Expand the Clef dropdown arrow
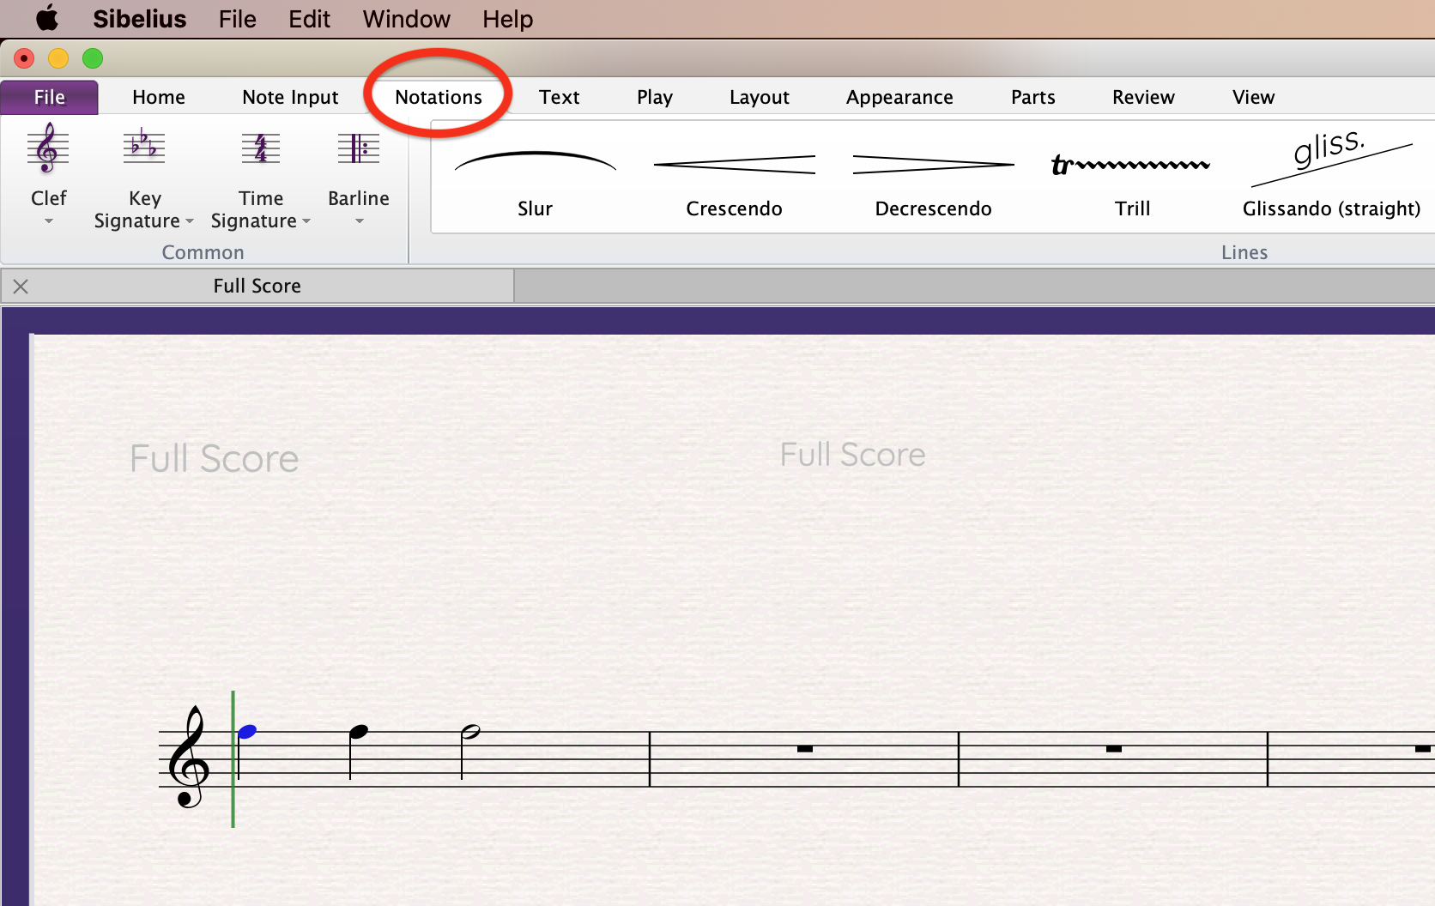This screenshot has height=906, width=1435. click(x=49, y=221)
